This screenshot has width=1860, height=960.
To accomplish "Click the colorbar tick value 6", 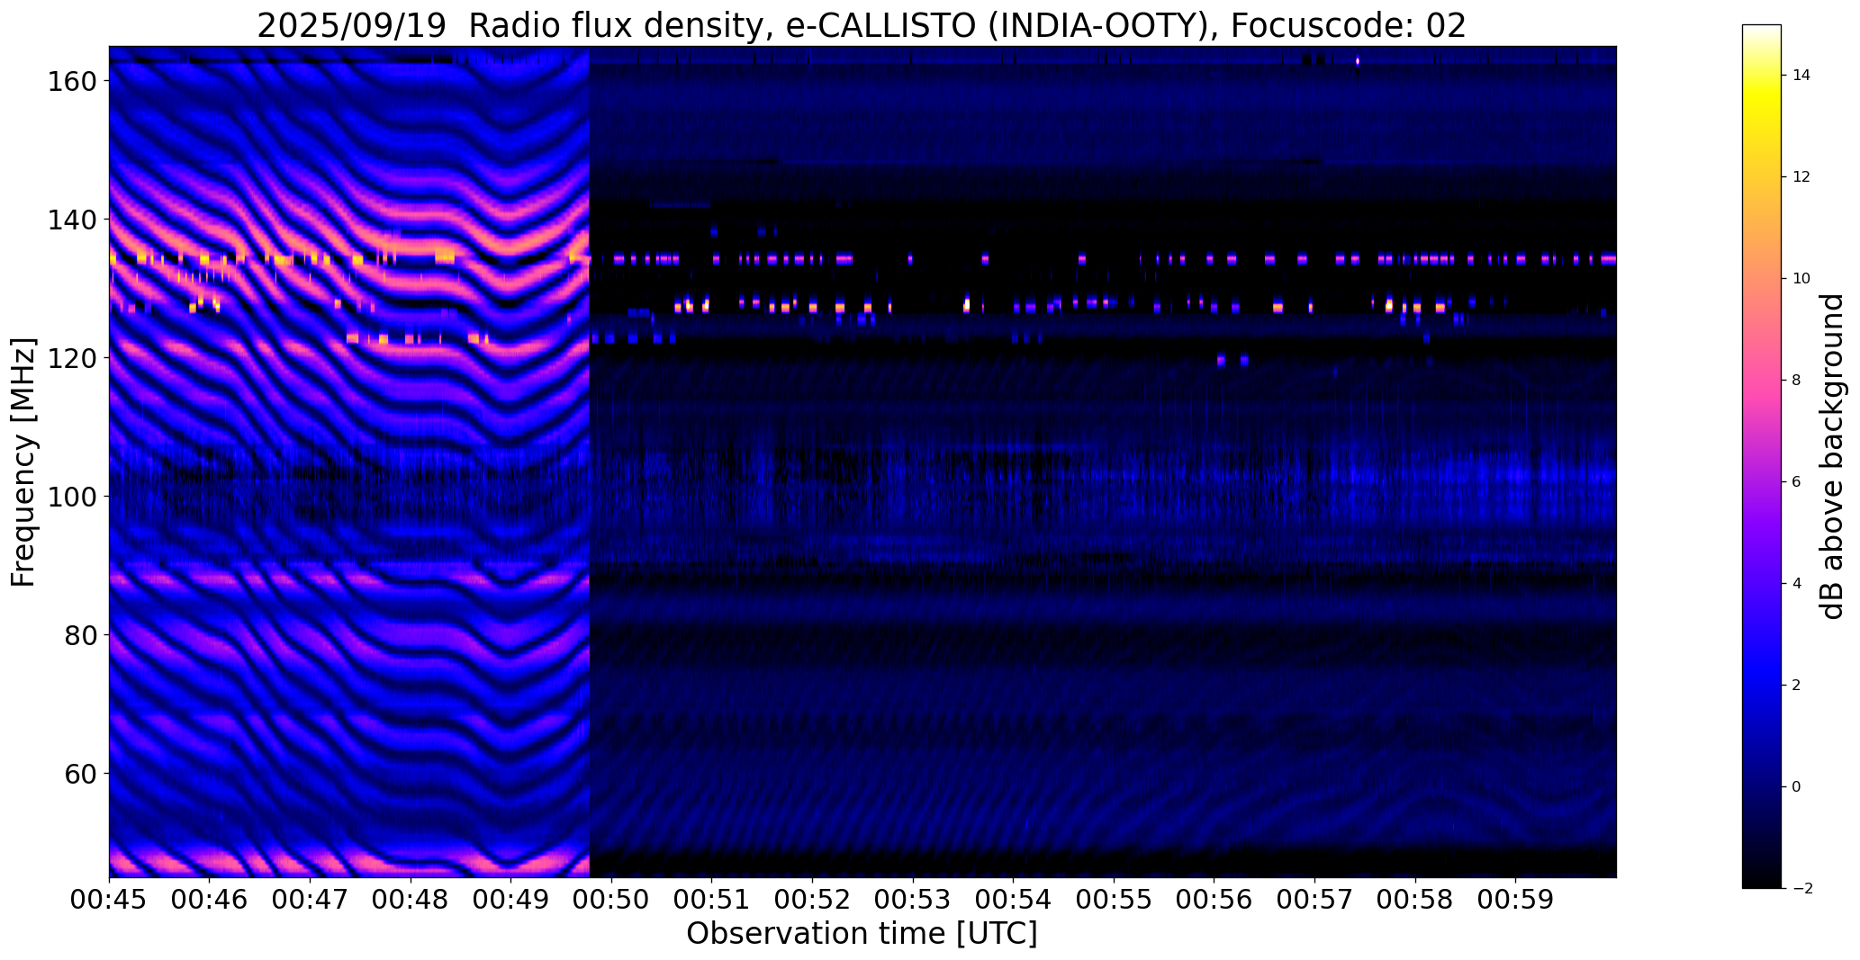I will (x=1796, y=482).
